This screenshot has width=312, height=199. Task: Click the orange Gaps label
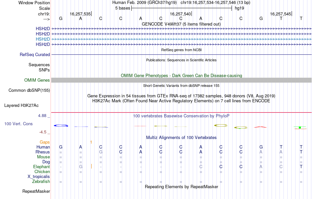pos(45,142)
